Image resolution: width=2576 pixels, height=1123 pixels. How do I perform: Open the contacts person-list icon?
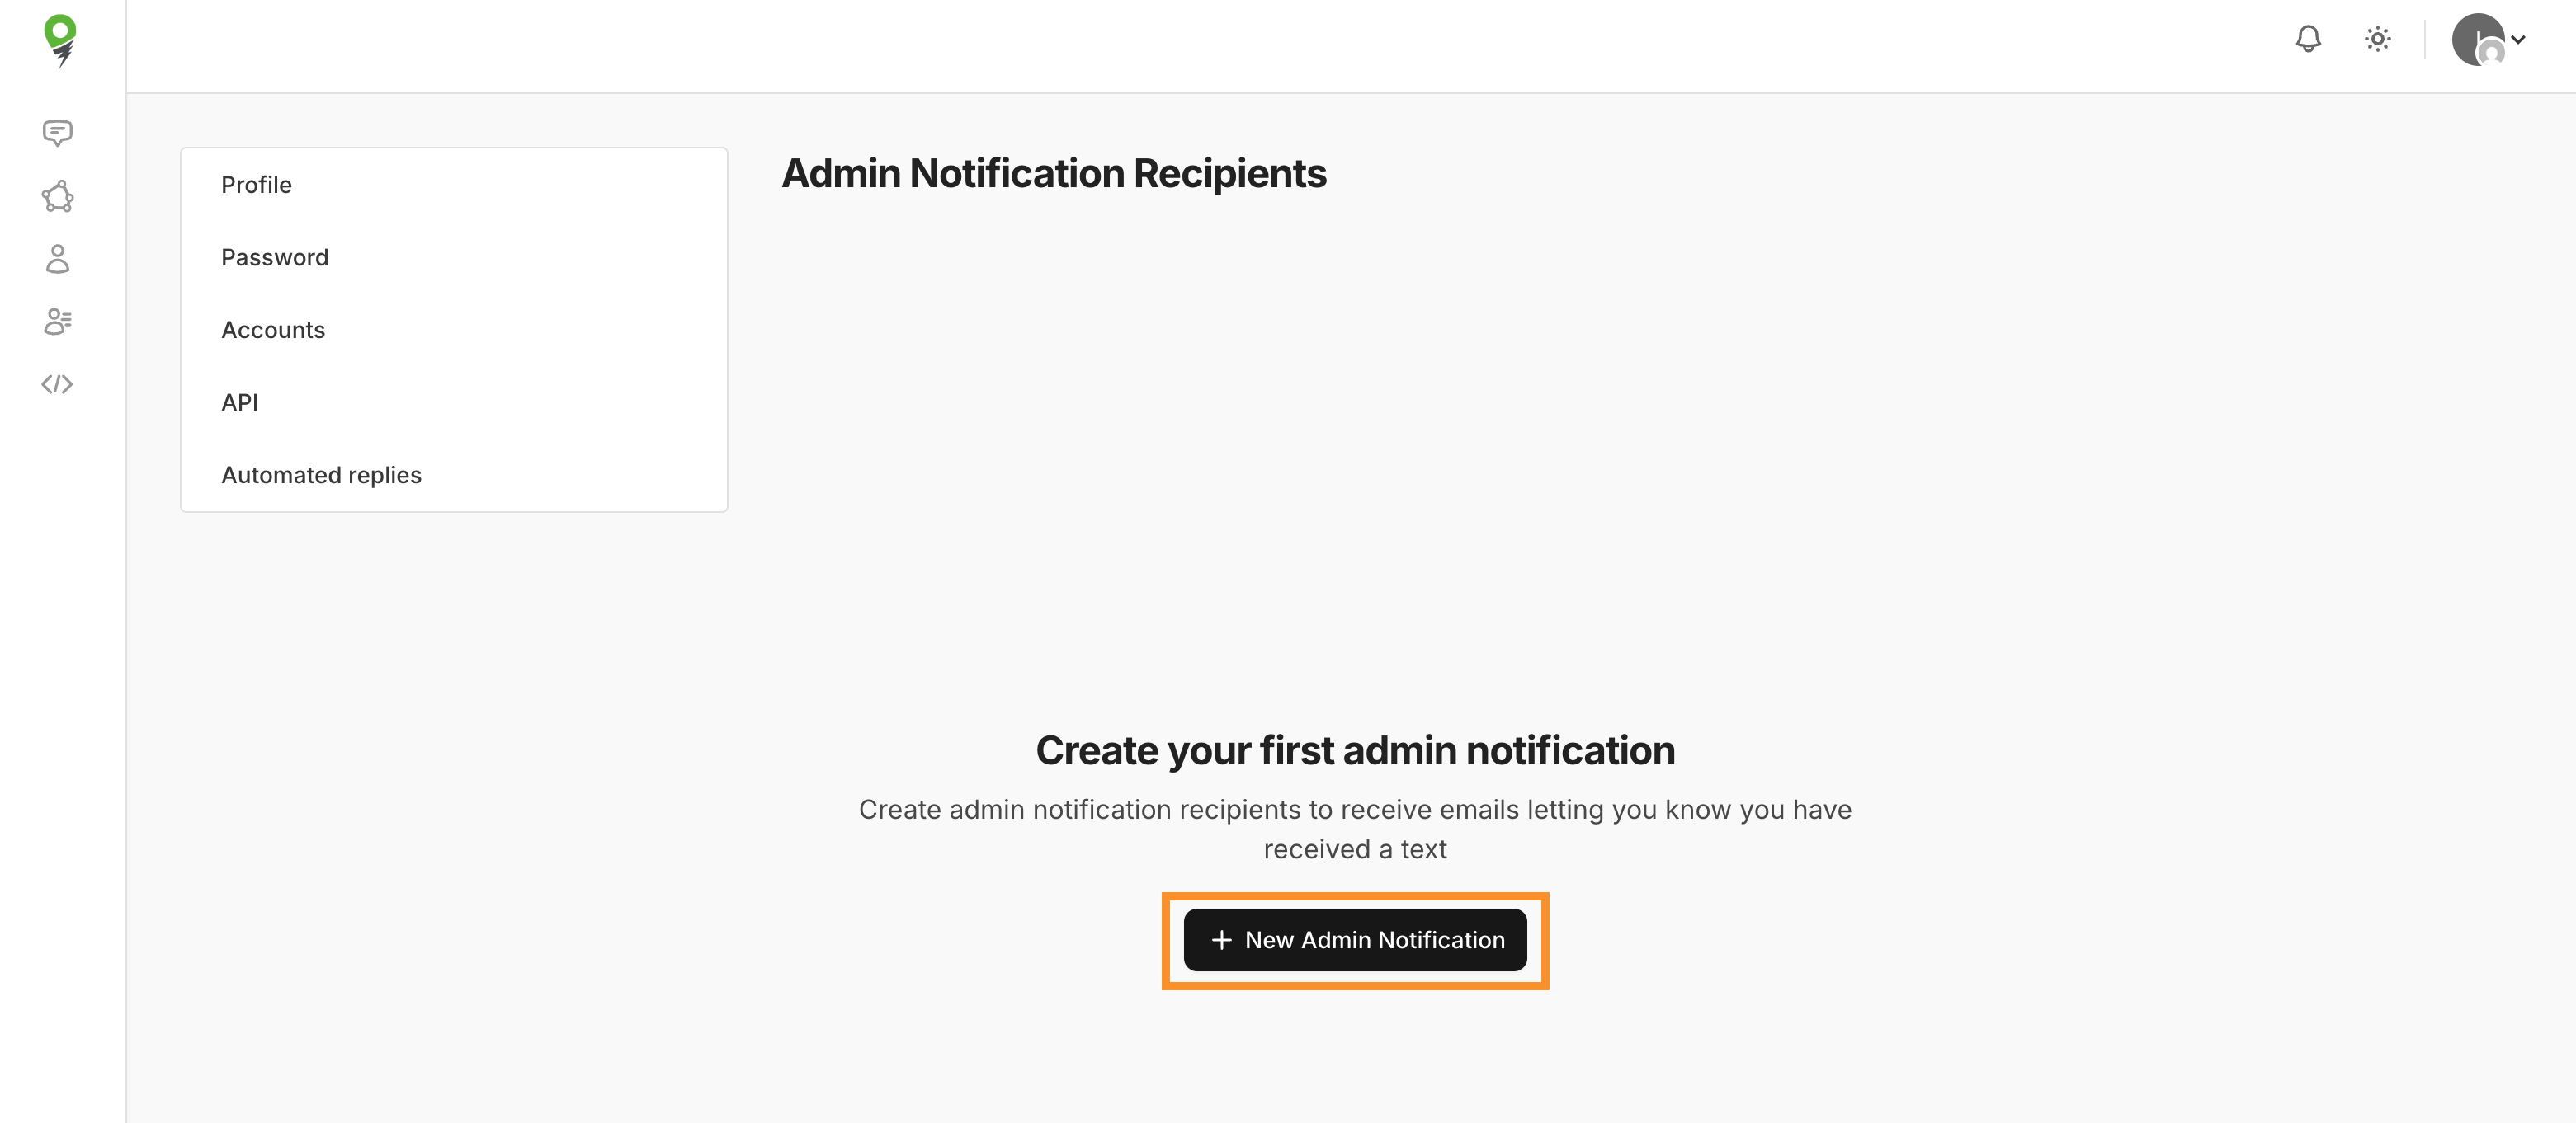57,321
